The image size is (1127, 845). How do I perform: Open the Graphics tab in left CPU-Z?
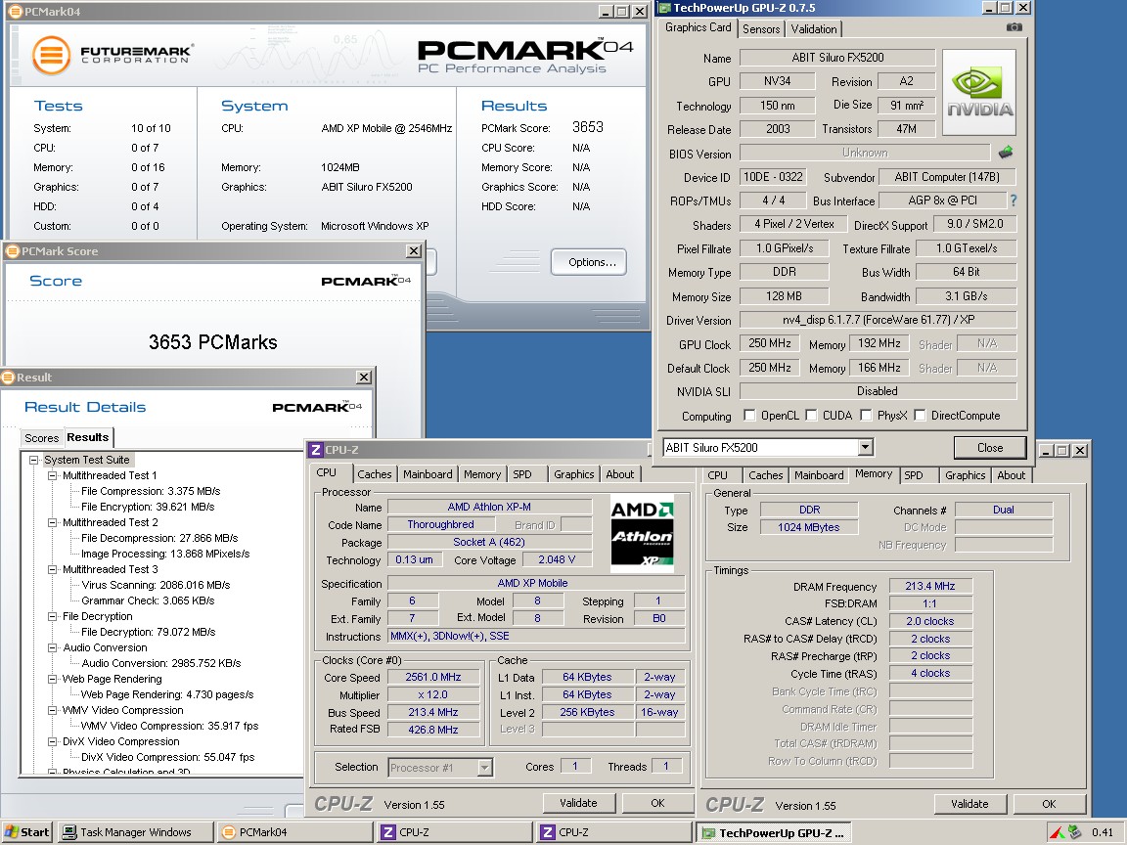(x=574, y=474)
